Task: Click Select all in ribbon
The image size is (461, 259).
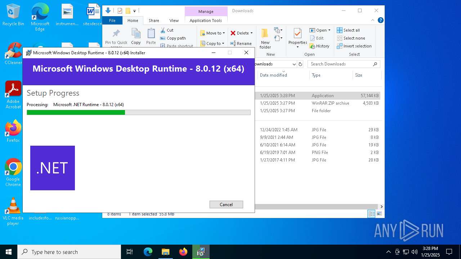Action: (x=348, y=30)
